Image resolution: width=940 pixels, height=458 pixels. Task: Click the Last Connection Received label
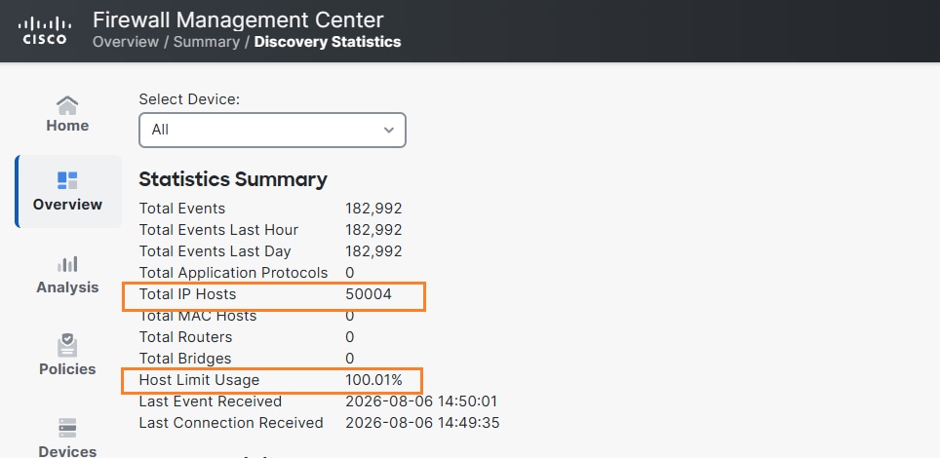(x=231, y=423)
